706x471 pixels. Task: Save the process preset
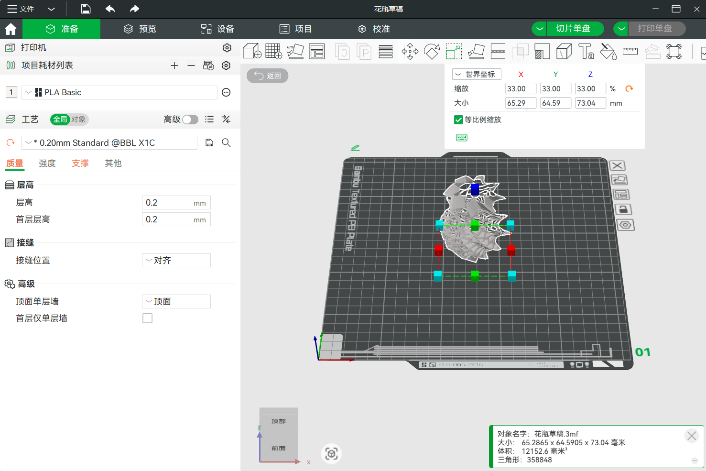209,142
